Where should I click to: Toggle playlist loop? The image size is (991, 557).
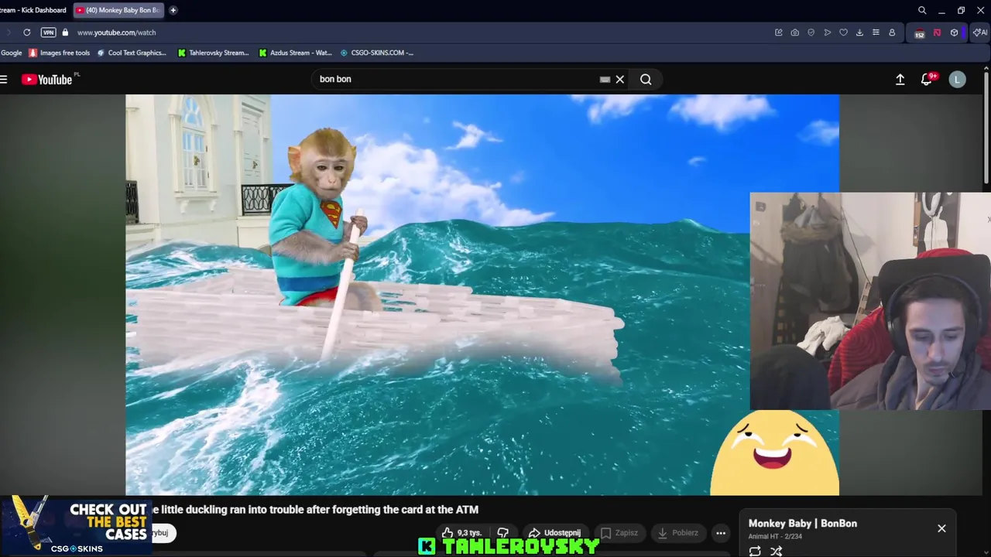[x=755, y=551]
